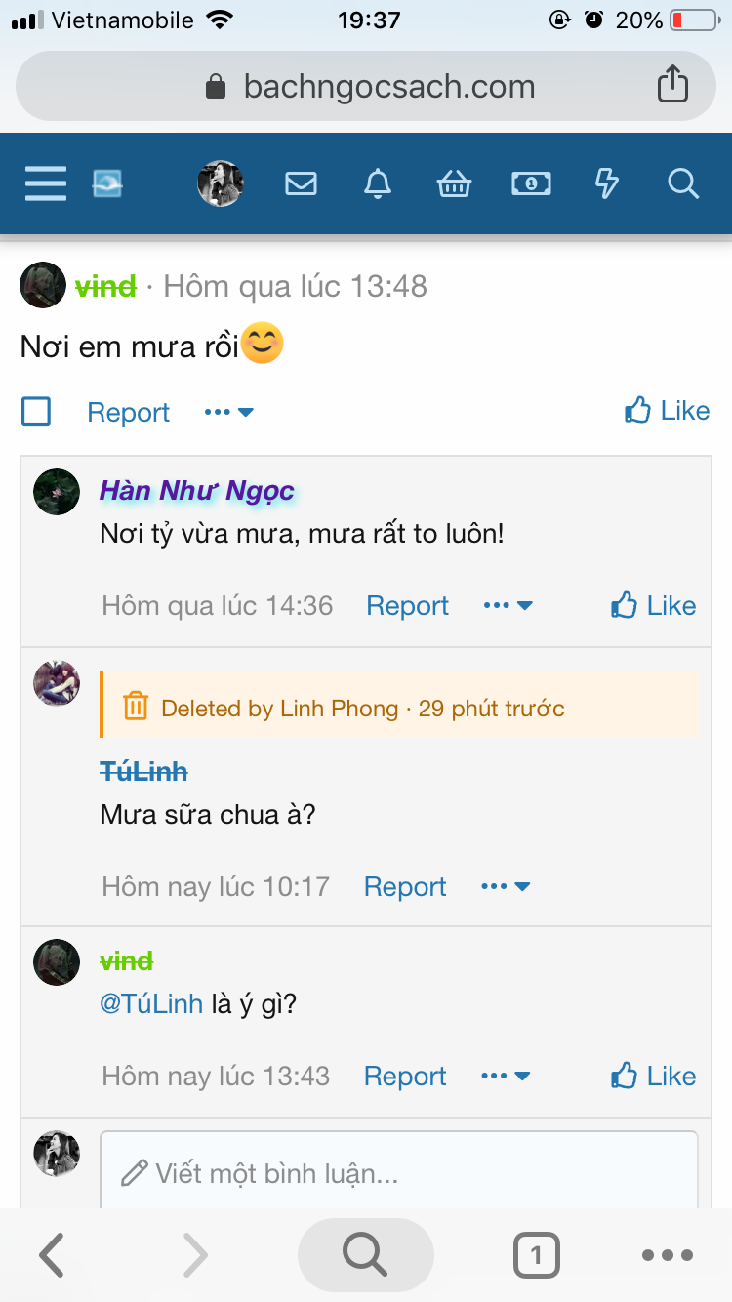Tap the user avatar in the header
This screenshot has width=732, height=1302.
click(221, 183)
